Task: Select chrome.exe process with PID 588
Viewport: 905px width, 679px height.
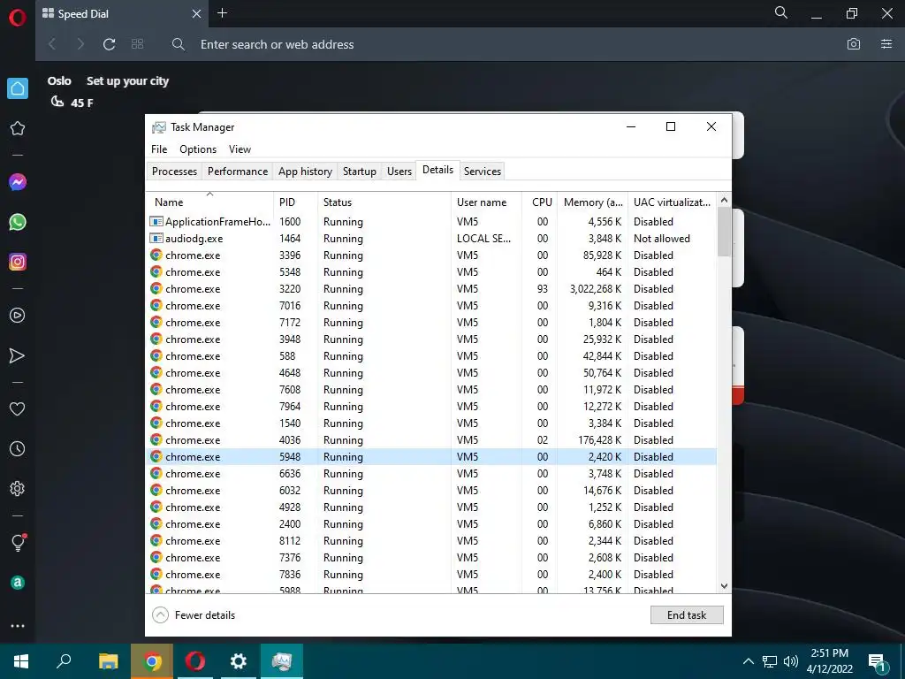Action: pos(431,356)
